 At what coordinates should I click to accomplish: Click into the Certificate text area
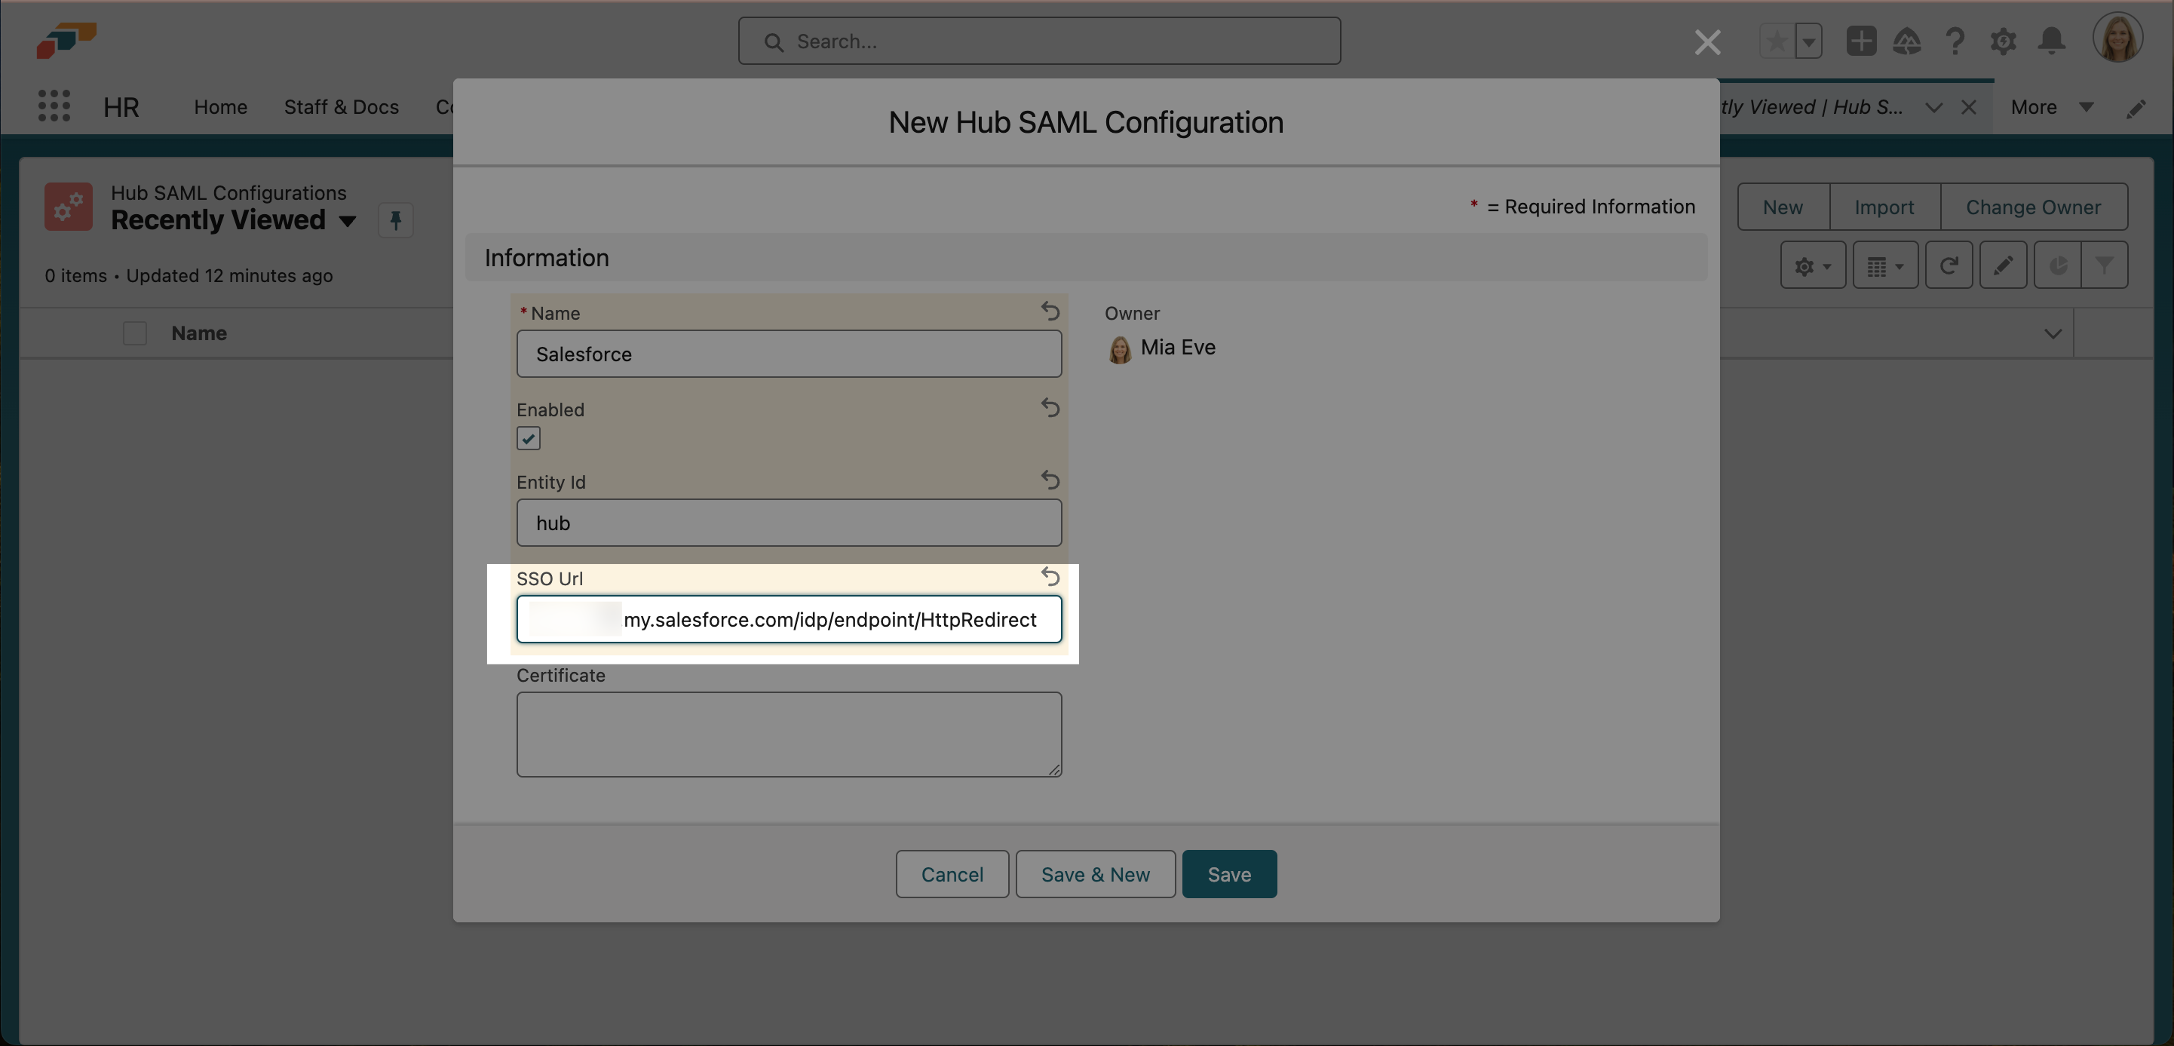click(x=788, y=734)
